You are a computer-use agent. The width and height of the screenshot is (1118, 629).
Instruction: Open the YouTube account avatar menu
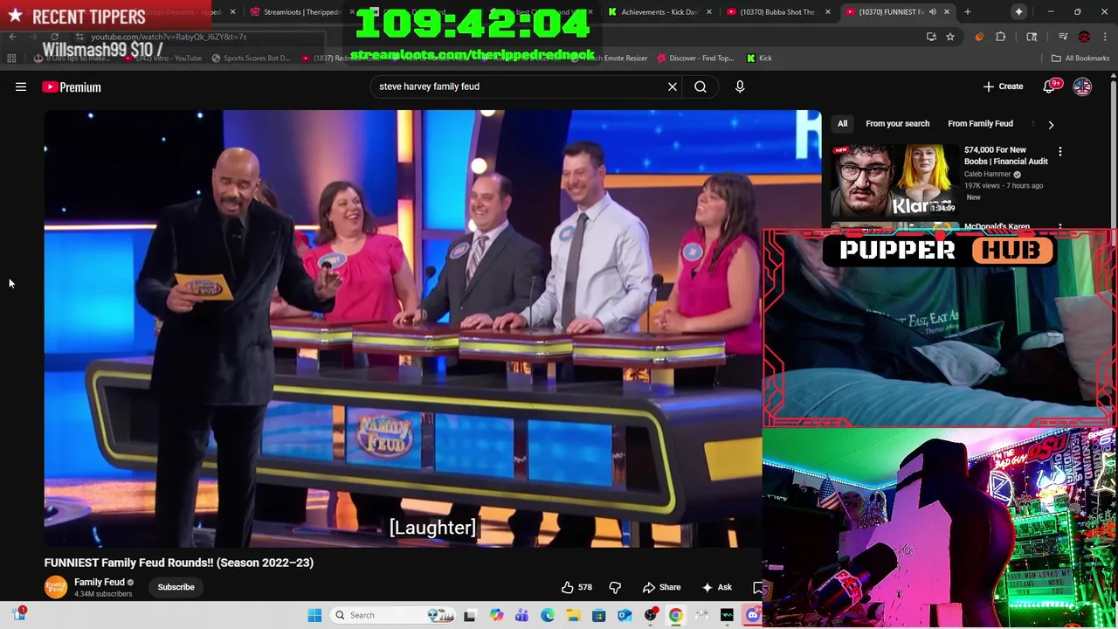1082,86
